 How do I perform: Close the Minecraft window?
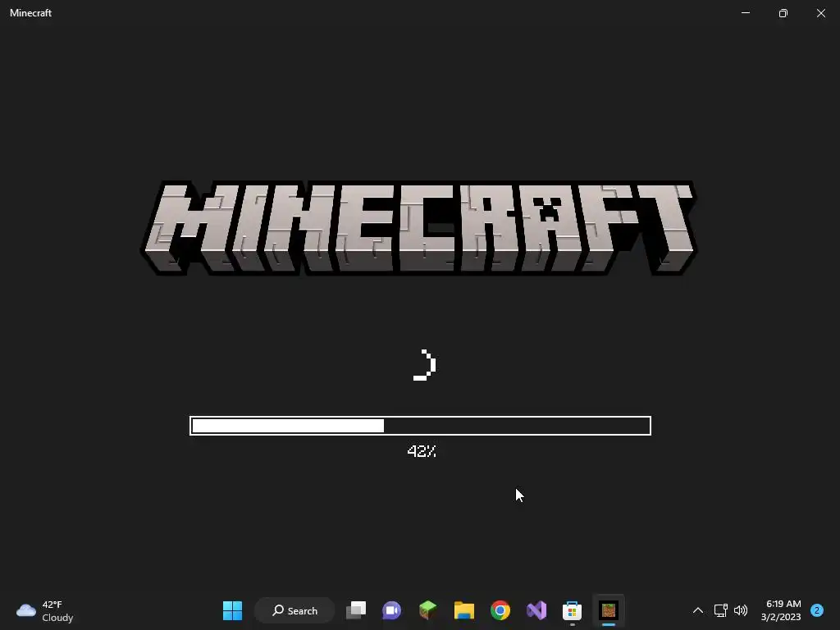click(820, 13)
